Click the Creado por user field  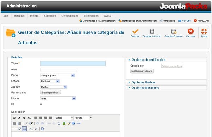[172, 66]
